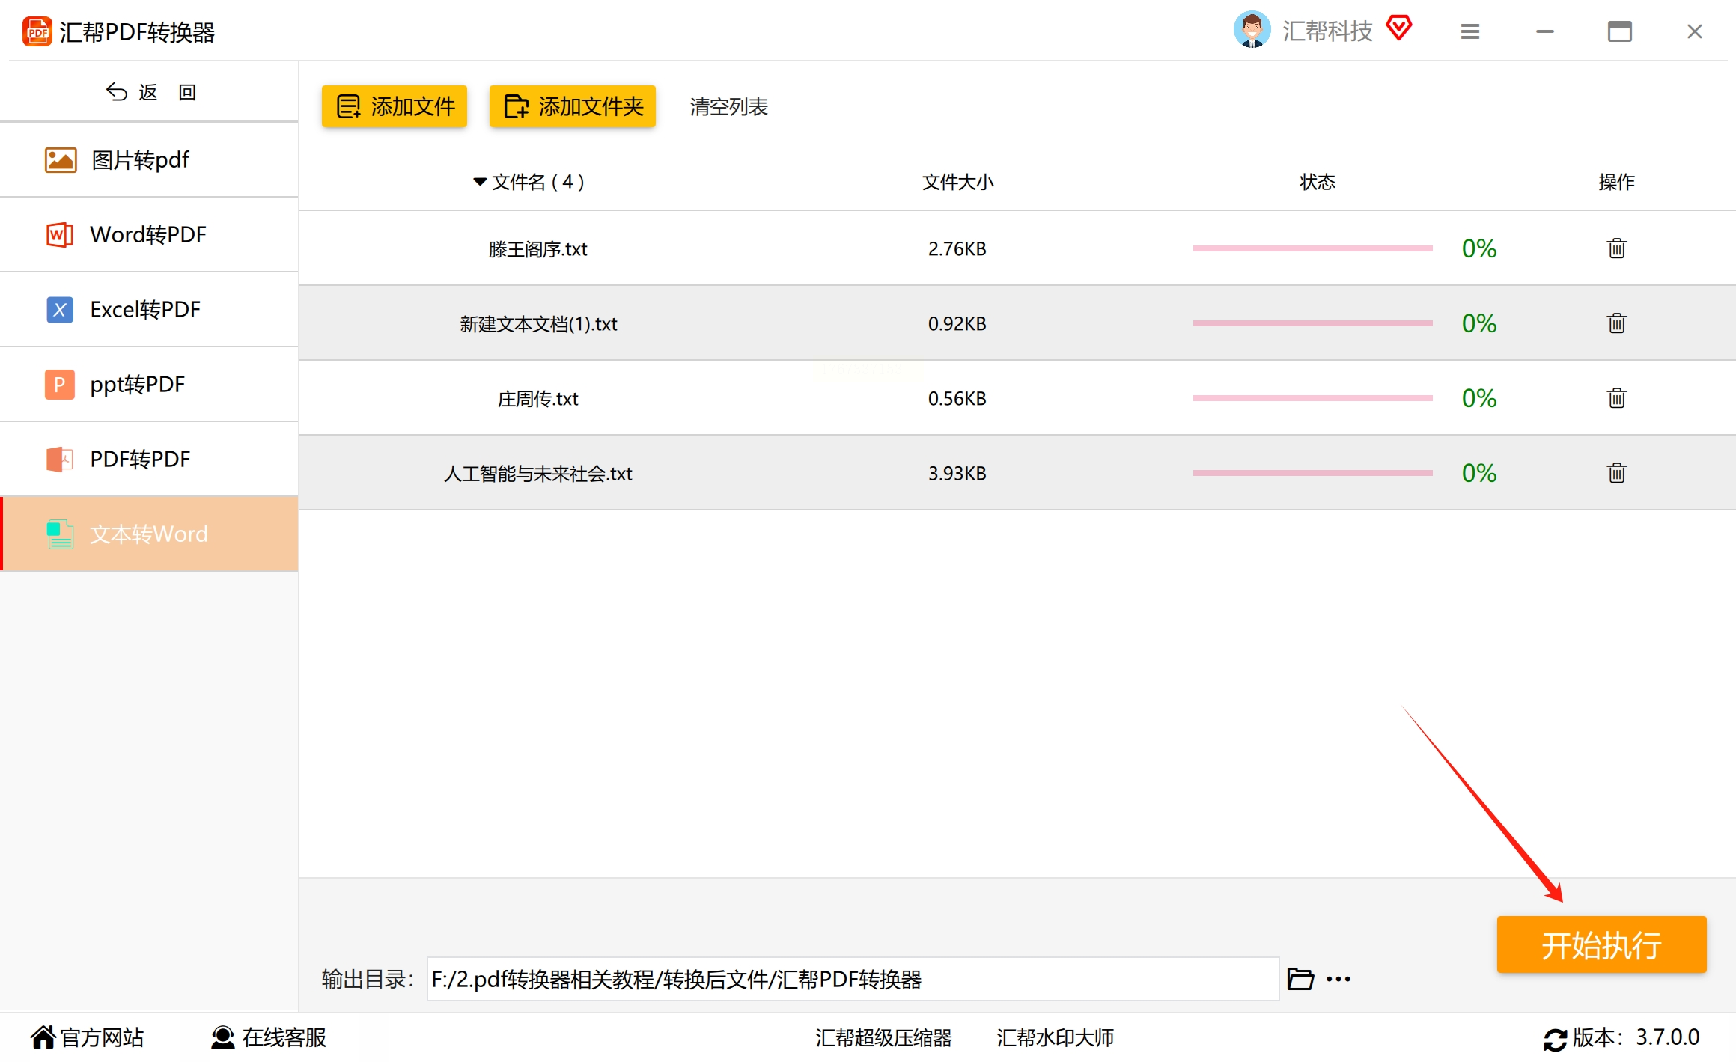Click 开始执行 to start conversion
This screenshot has width=1736, height=1062.
[x=1601, y=945]
